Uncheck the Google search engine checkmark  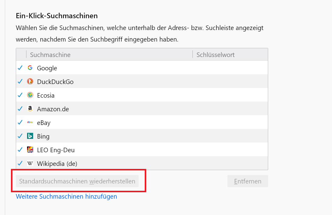[x=20, y=68]
